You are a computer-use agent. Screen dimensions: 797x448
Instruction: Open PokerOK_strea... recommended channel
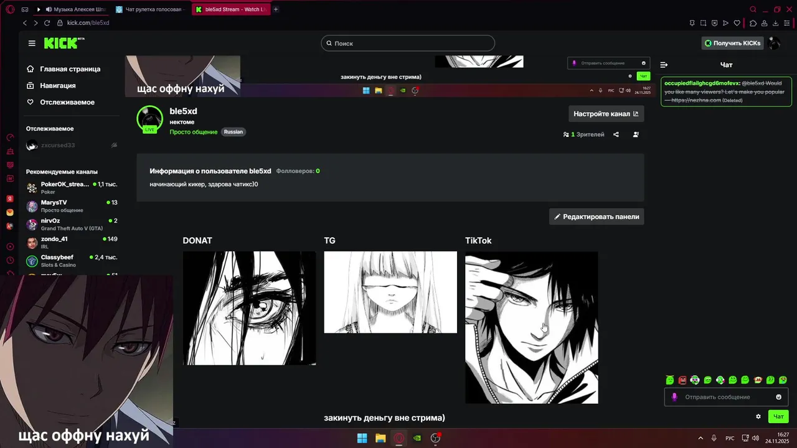pyautogui.click(x=72, y=188)
